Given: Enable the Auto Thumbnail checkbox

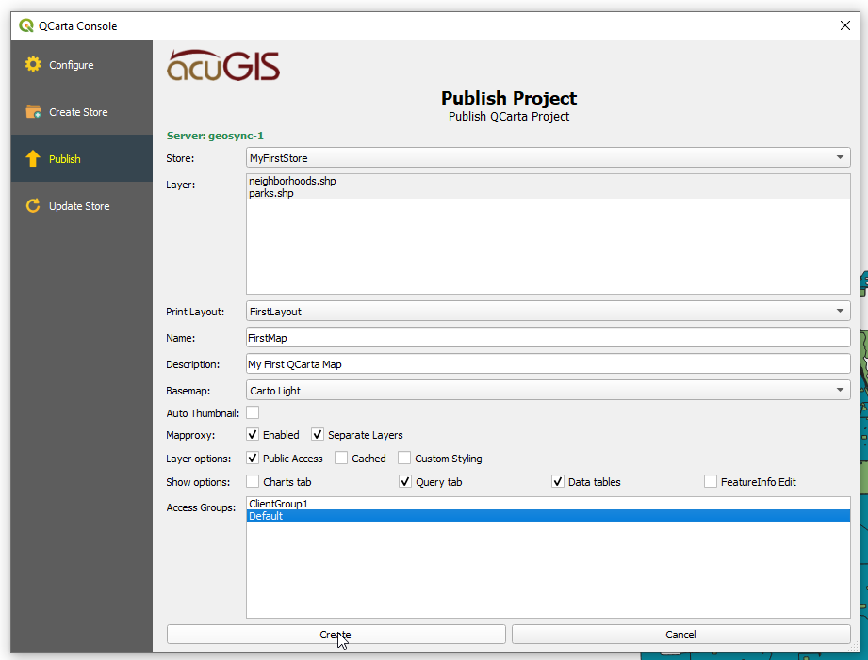Looking at the screenshot, I should 253,412.
